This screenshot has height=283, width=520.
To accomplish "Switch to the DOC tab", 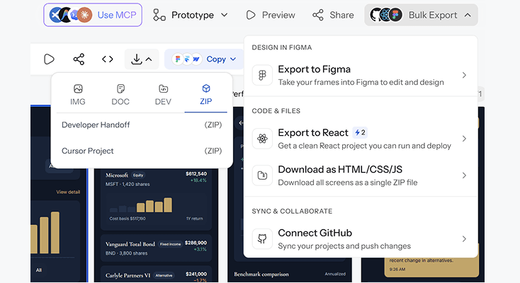I will point(120,95).
